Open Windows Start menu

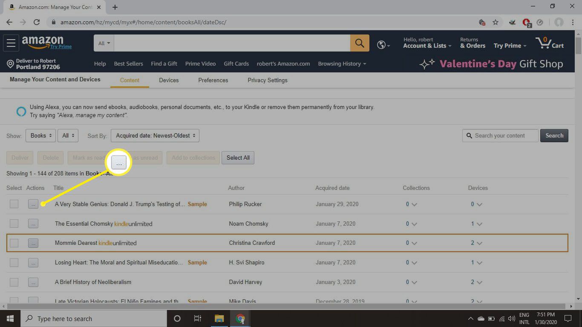[x=9, y=318]
